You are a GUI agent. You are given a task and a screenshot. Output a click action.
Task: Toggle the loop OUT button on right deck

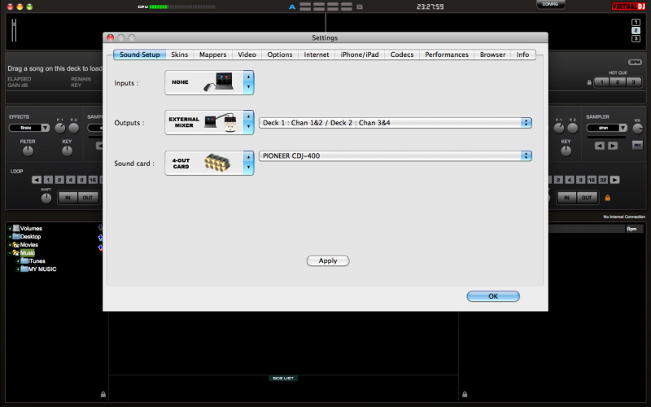586,198
